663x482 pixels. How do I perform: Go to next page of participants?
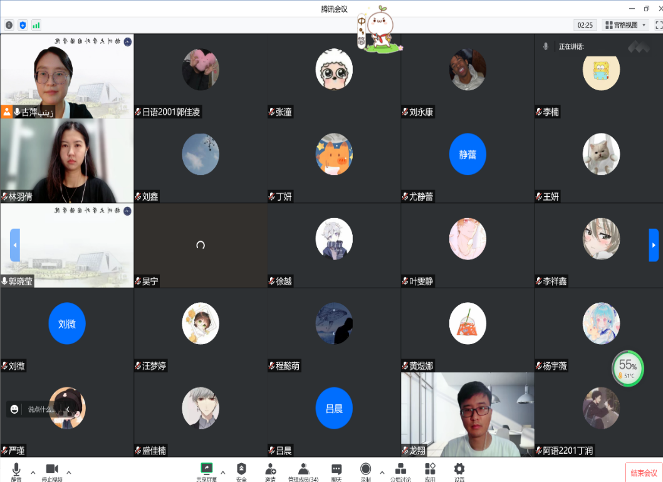tap(654, 245)
